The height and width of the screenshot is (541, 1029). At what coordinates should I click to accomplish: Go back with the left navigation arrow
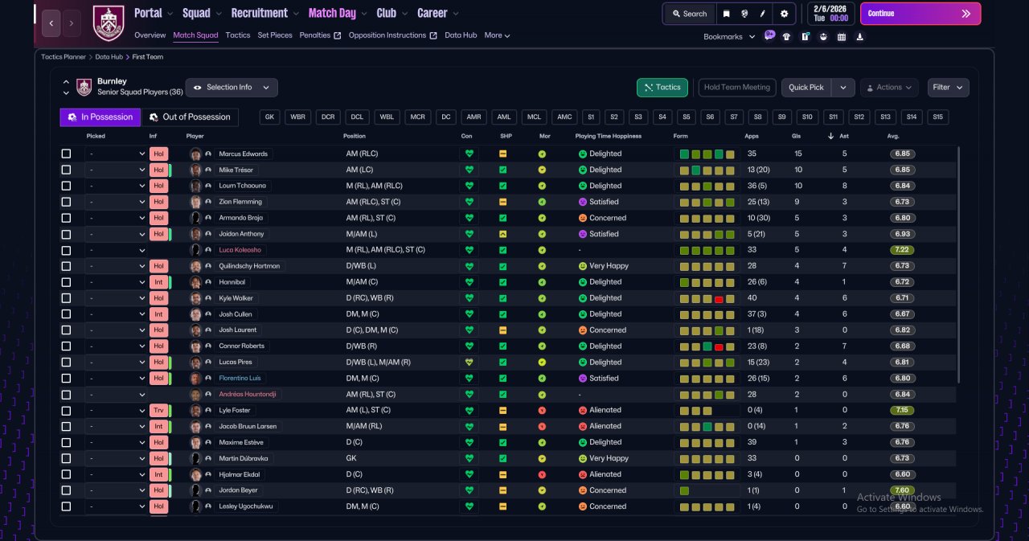point(51,23)
